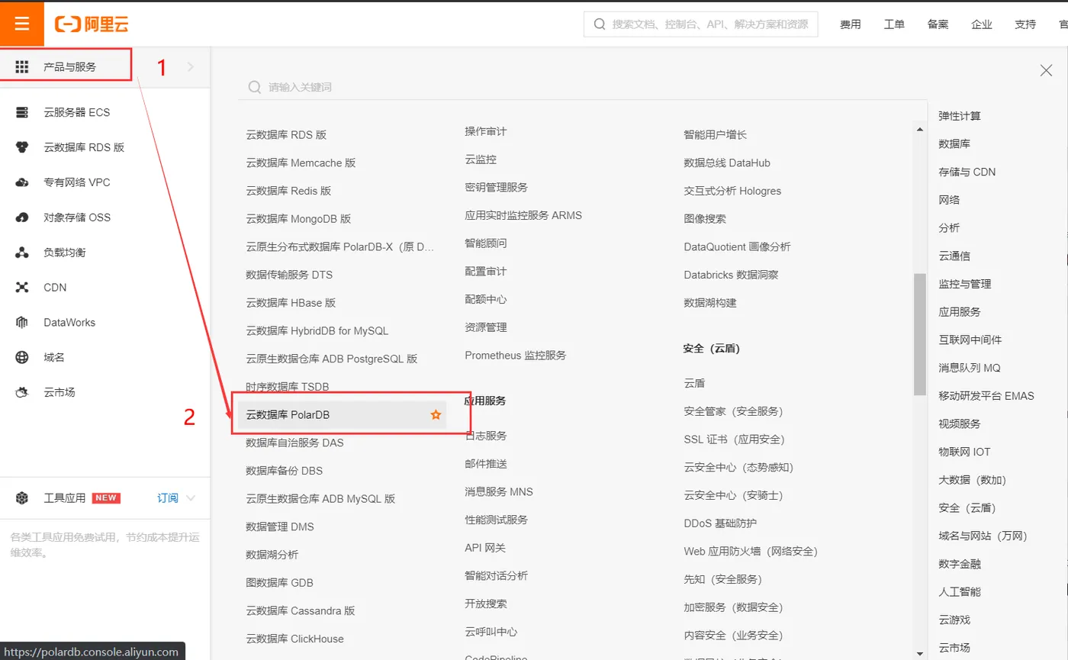Click the load balancer icon (负载均衡)
1068x660 pixels.
pyautogui.click(x=22, y=253)
